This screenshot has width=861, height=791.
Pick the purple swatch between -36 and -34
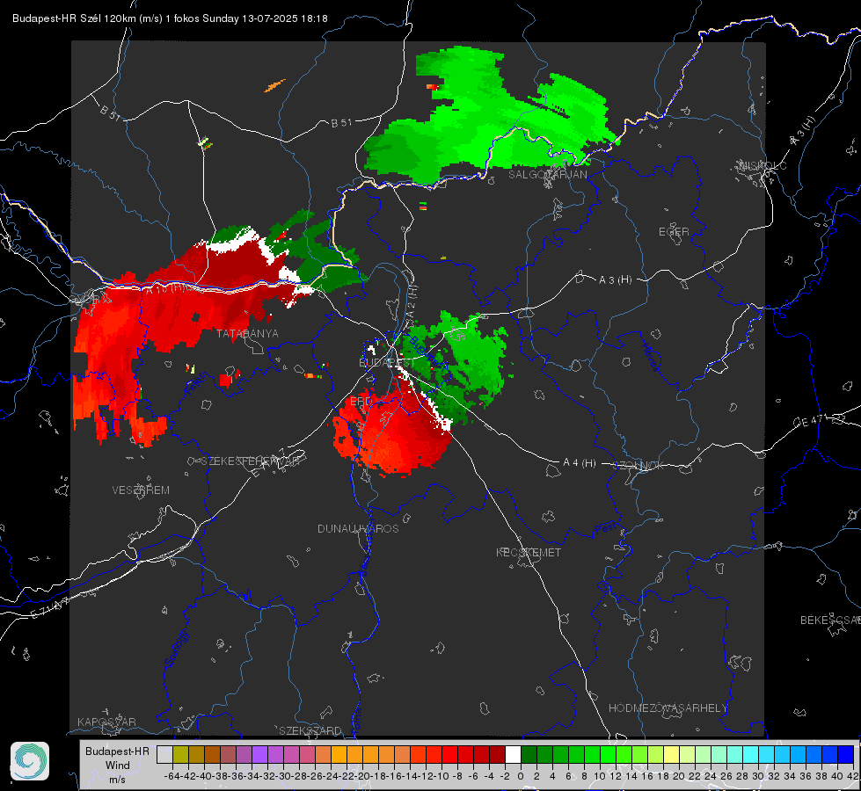(244, 754)
